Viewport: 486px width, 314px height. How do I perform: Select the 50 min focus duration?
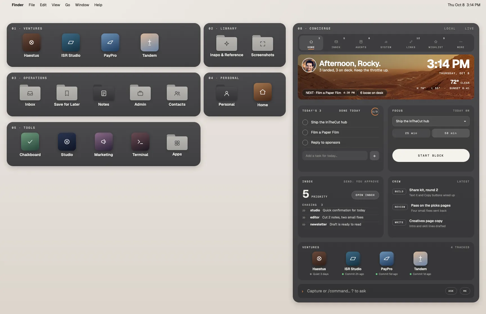point(451,133)
